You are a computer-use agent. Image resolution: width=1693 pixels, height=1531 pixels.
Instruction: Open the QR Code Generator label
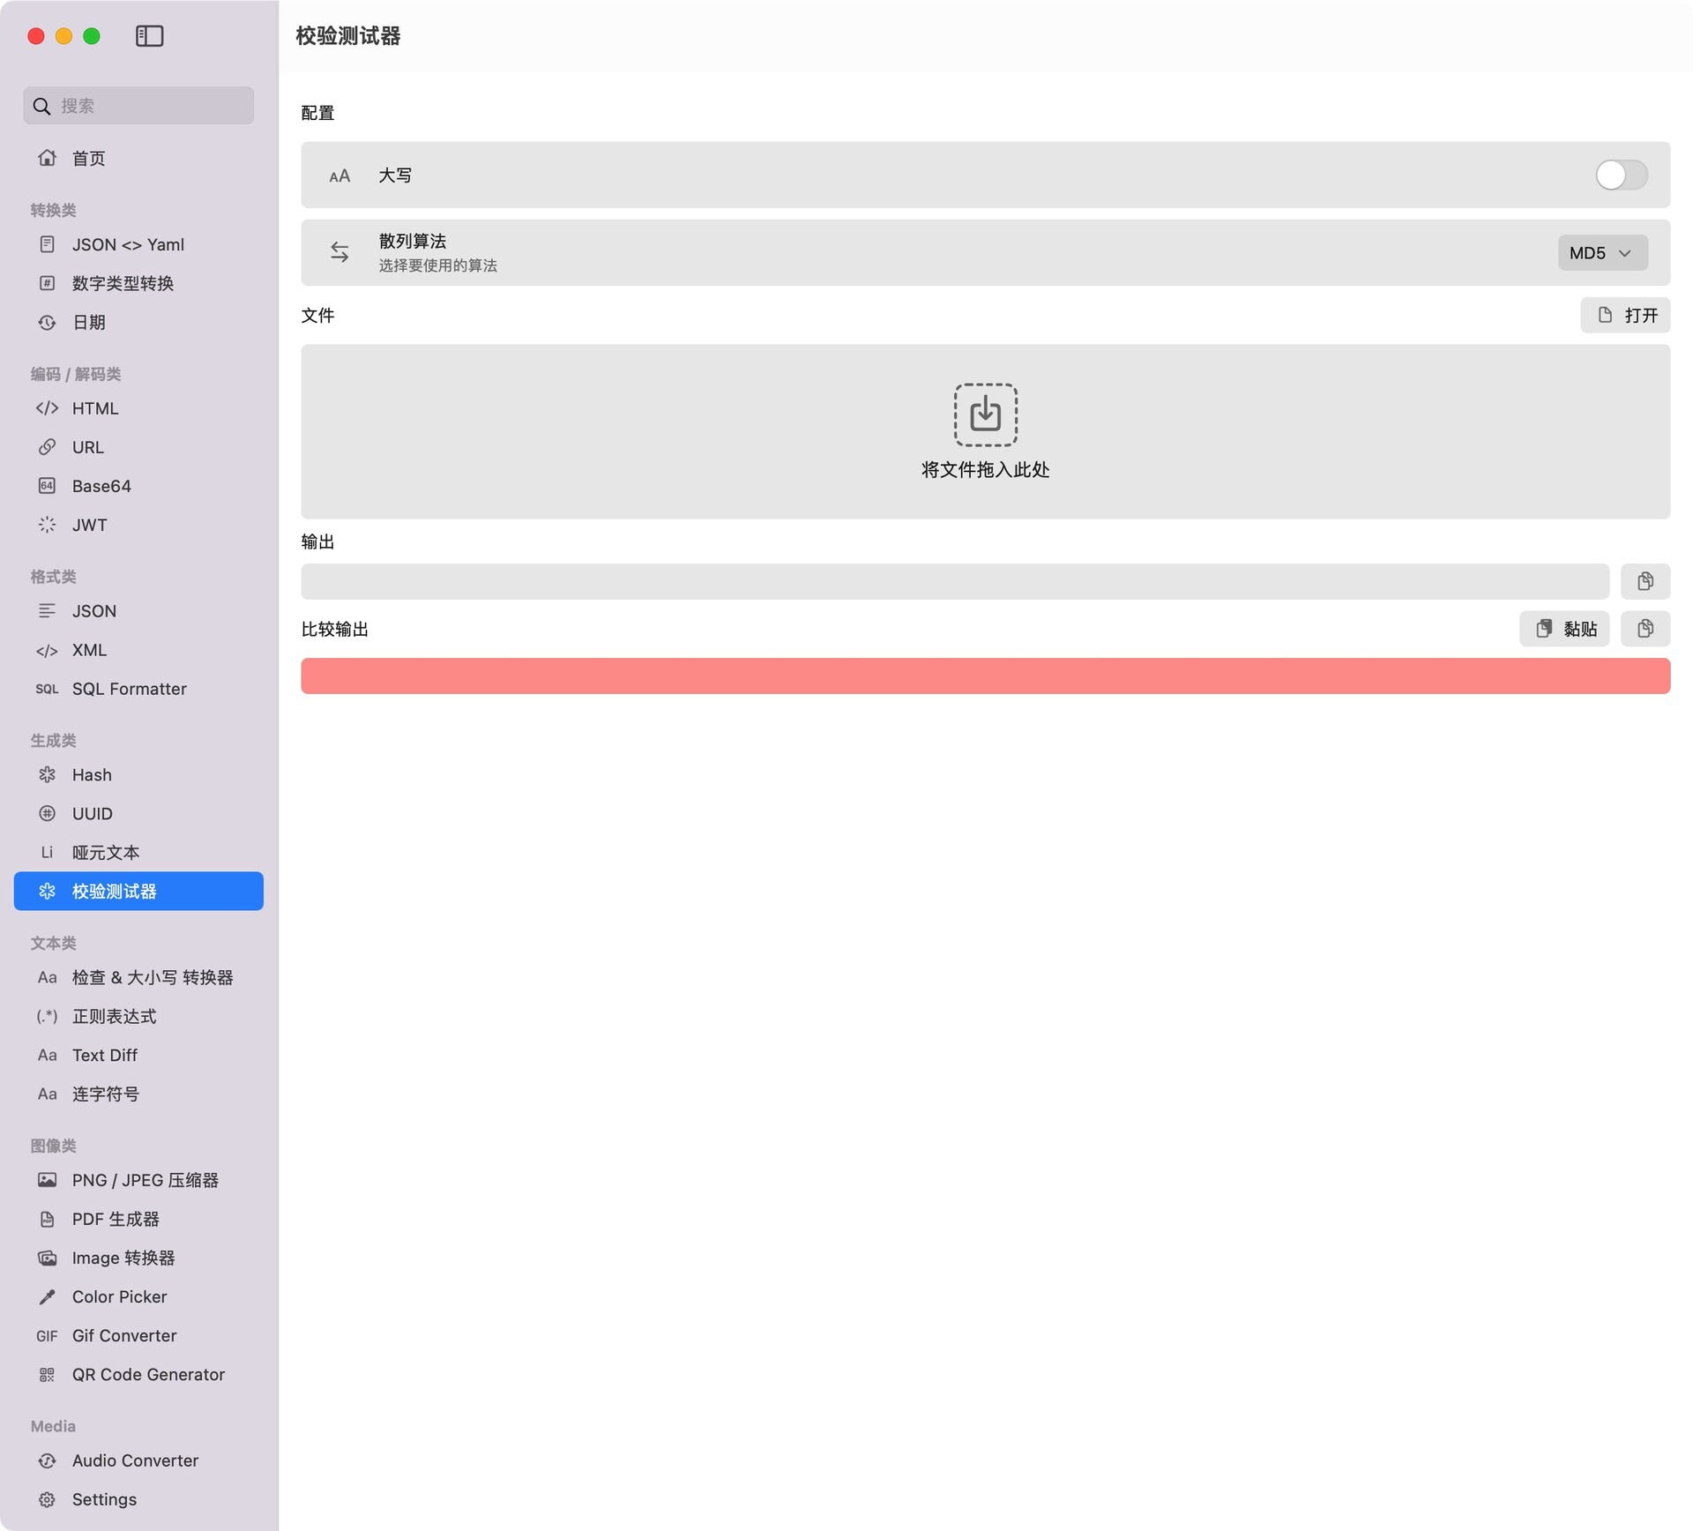coord(148,1375)
